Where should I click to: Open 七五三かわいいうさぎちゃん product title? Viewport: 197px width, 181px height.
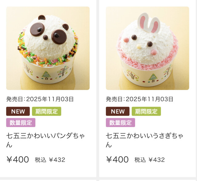[145, 140]
